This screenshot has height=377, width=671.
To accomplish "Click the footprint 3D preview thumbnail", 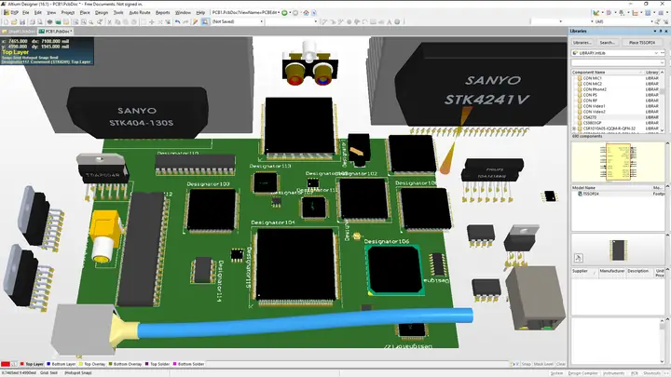I will pos(618,249).
